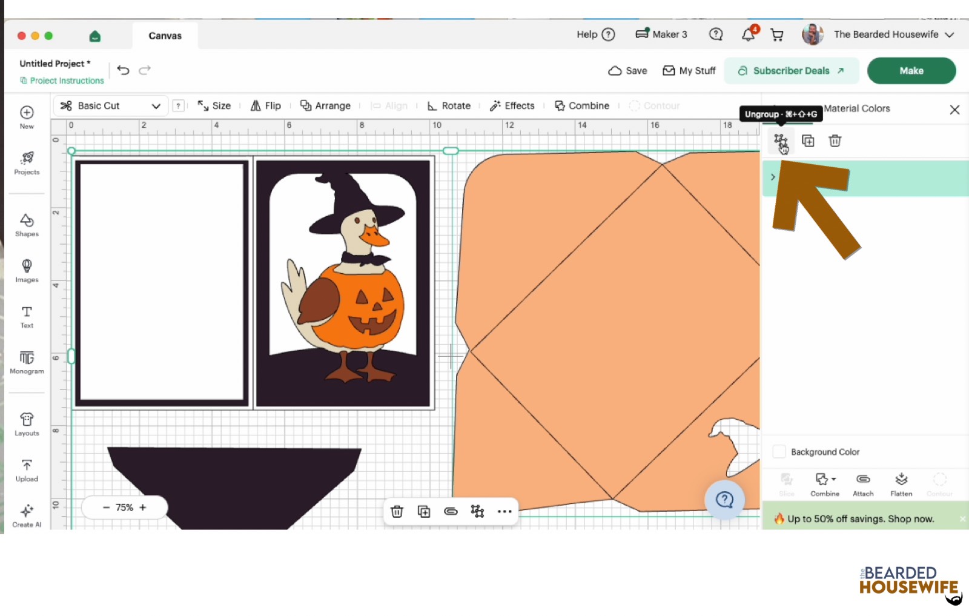Viewport: 969px width, 616px height.
Task: Click the question mark next to operation dropdown
Action: coord(178,105)
